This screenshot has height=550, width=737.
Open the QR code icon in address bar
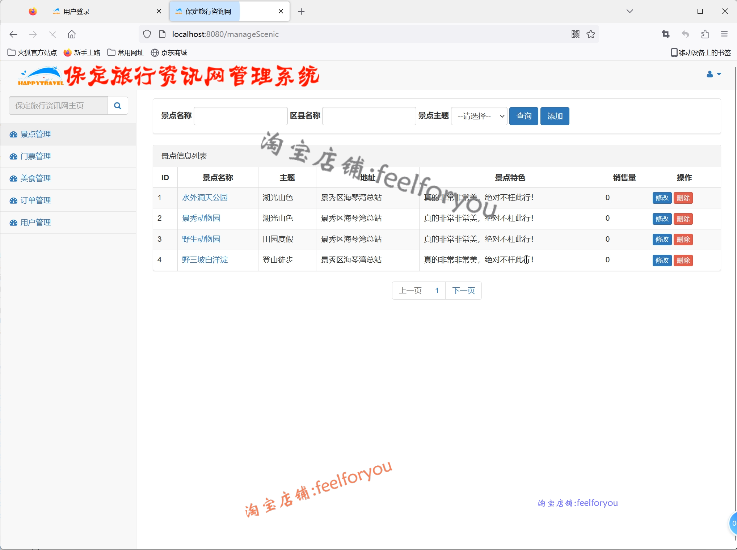[x=576, y=34]
